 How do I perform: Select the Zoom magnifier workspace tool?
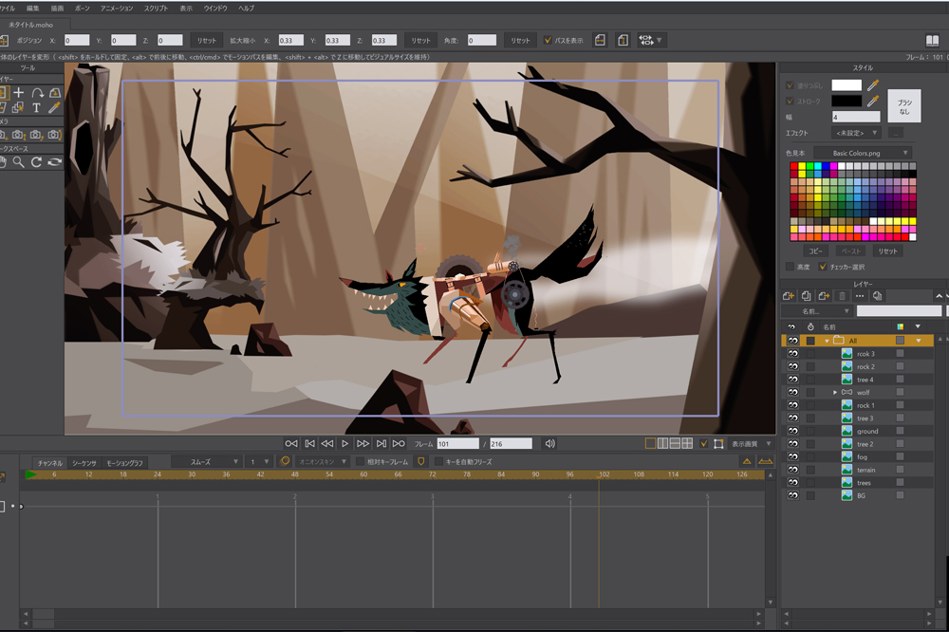point(19,162)
